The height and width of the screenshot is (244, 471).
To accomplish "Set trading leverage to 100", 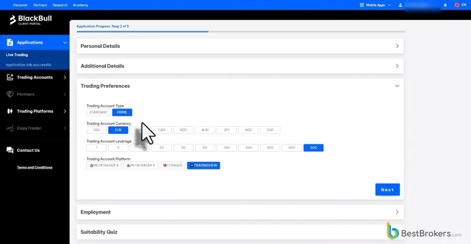I will pyautogui.click(x=226, y=148).
